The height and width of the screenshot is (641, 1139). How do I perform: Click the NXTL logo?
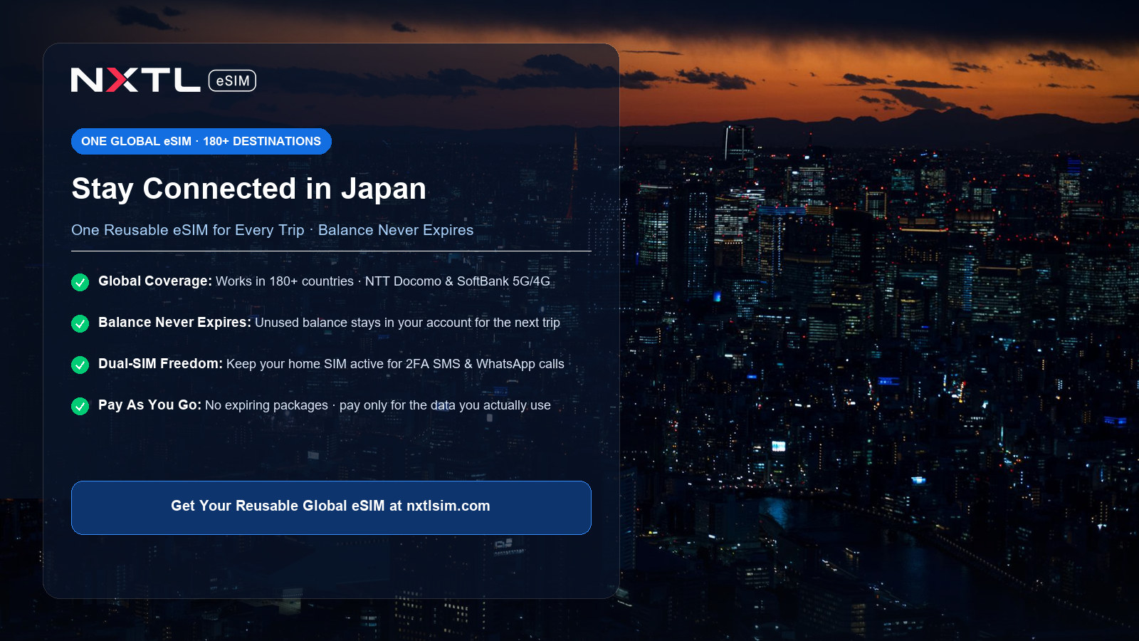point(136,80)
